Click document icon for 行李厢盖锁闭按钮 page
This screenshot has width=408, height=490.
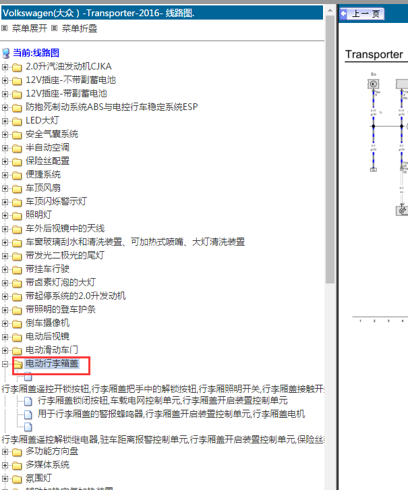click(x=28, y=401)
